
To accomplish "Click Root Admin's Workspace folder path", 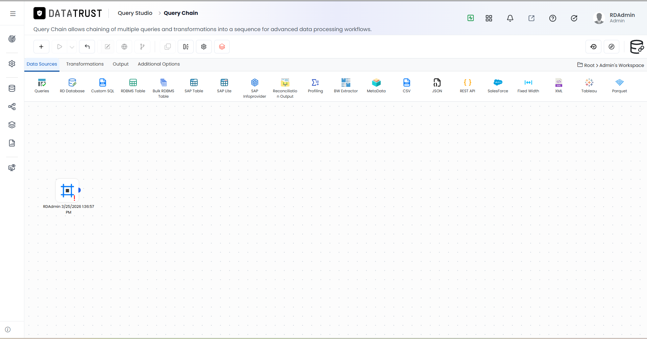I will point(611,65).
